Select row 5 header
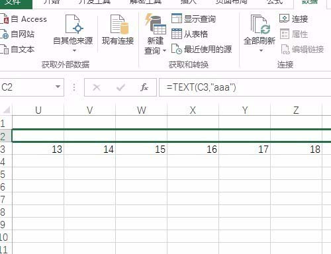This screenshot has height=254, width=331. point(6,174)
